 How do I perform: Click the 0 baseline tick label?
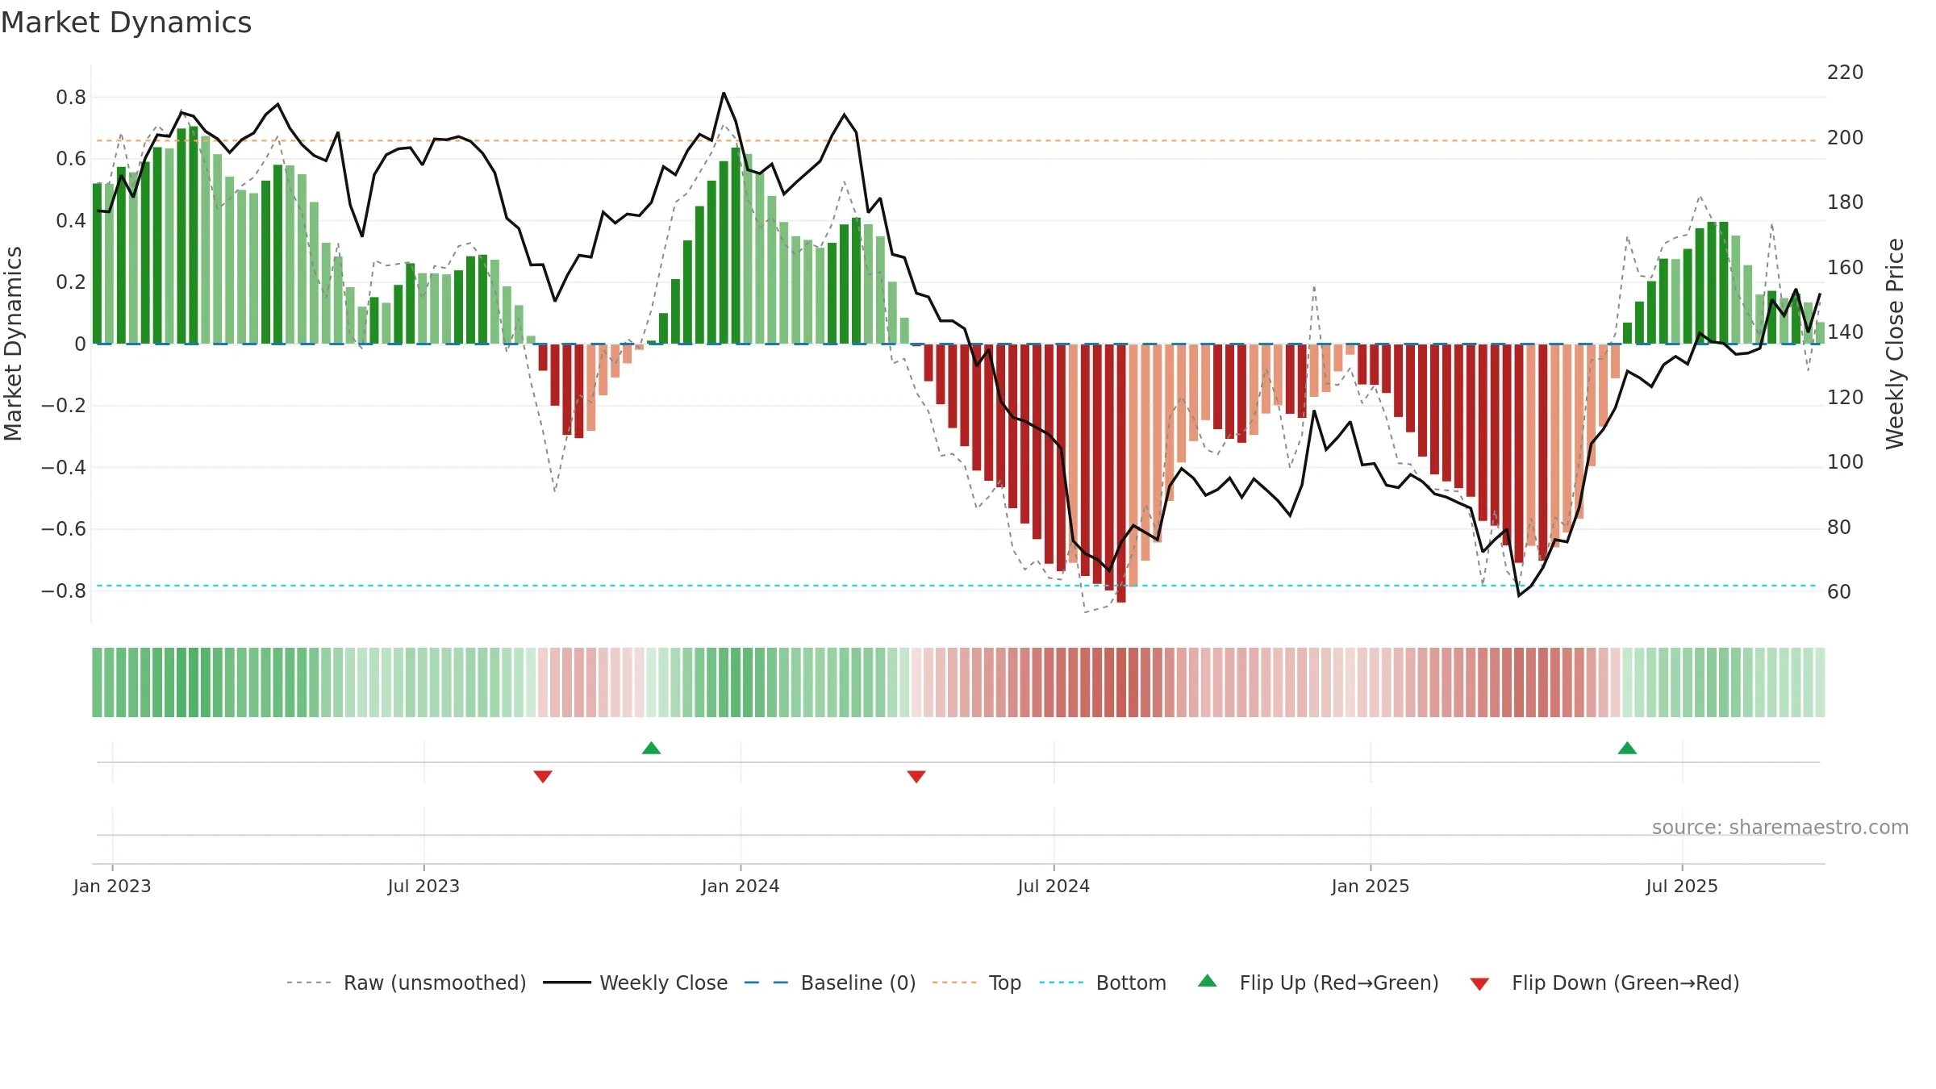click(x=80, y=344)
